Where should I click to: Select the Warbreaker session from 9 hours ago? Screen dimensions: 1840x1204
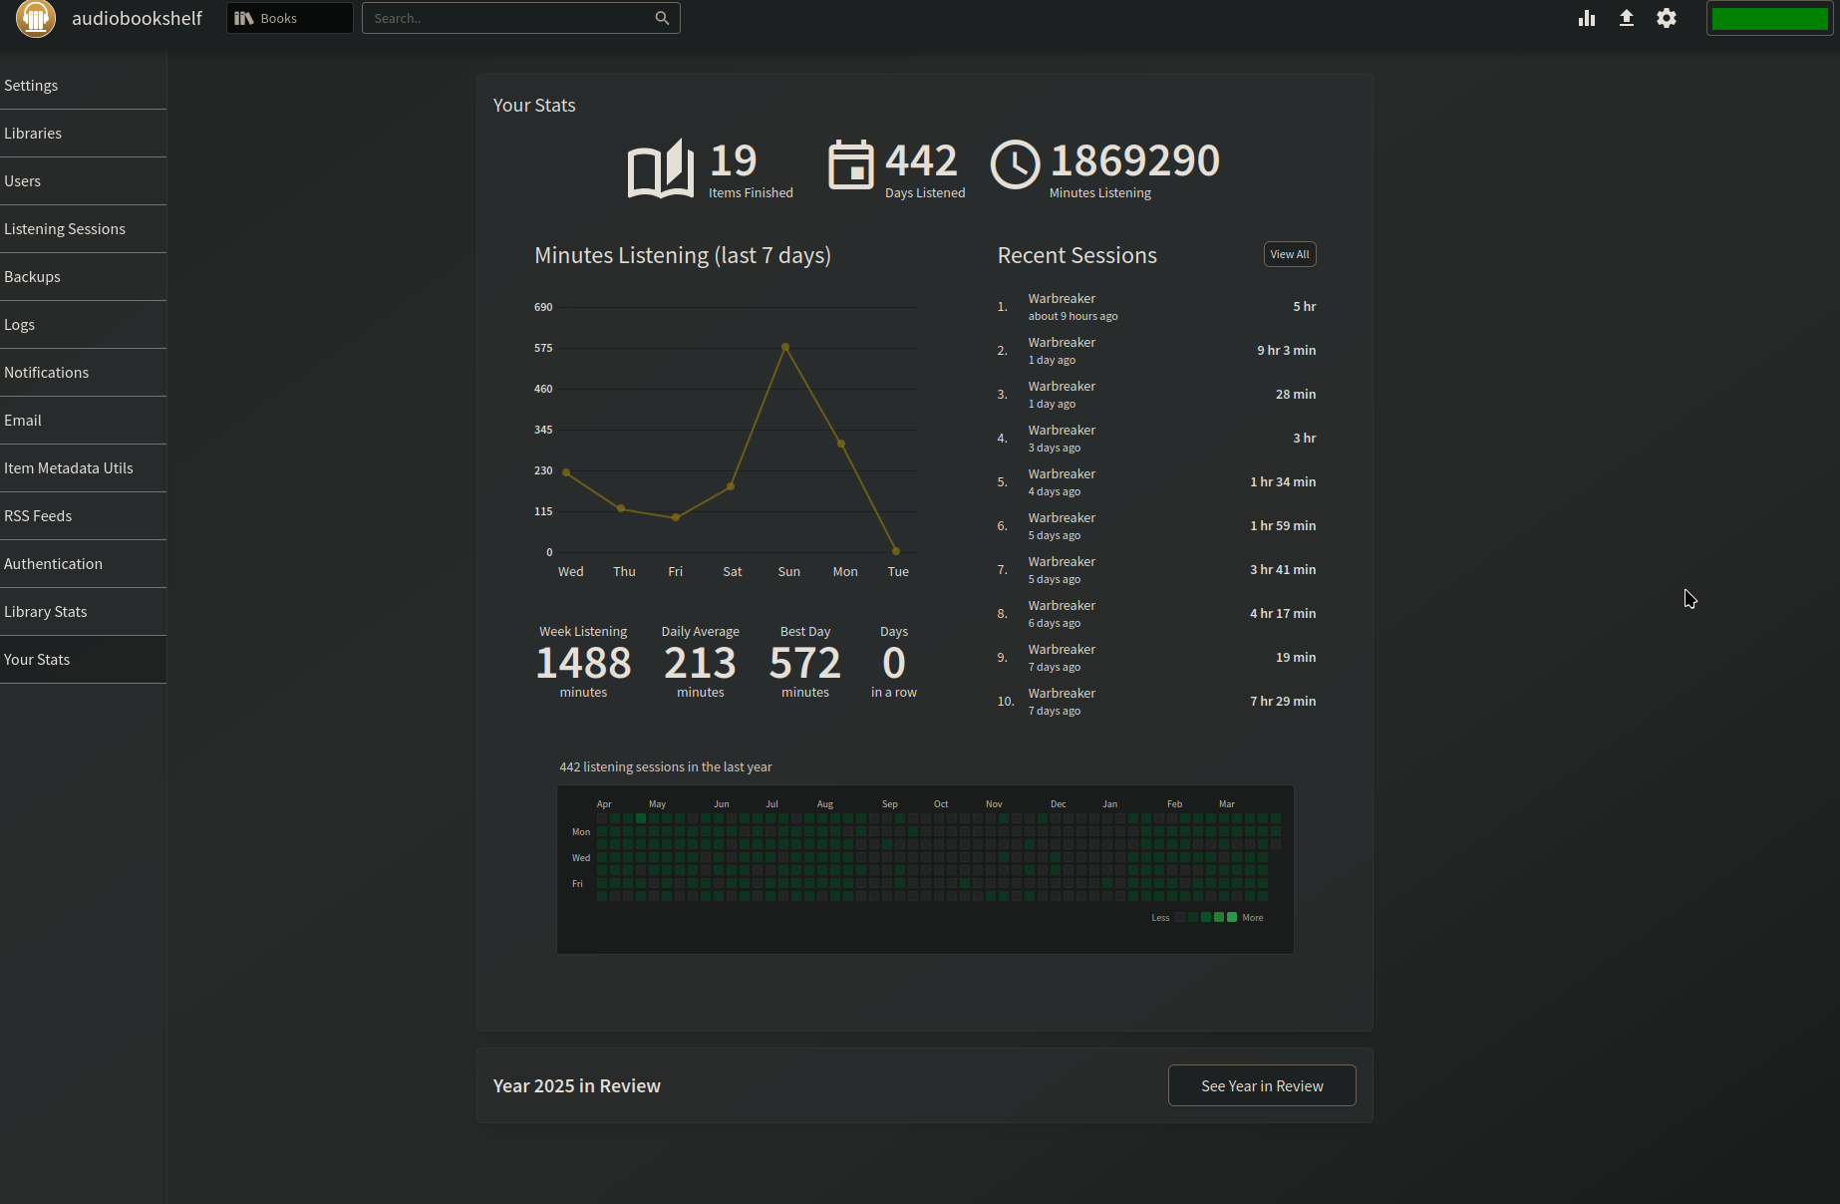pyautogui.click(x=1156, y=307)
